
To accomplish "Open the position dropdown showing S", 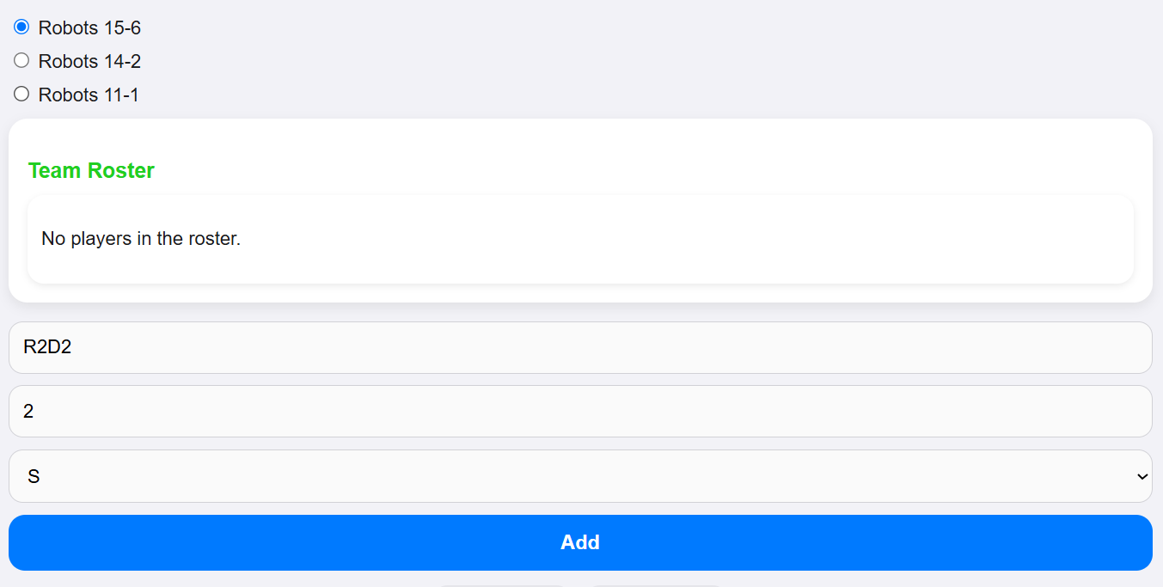I will pos(580,475).
